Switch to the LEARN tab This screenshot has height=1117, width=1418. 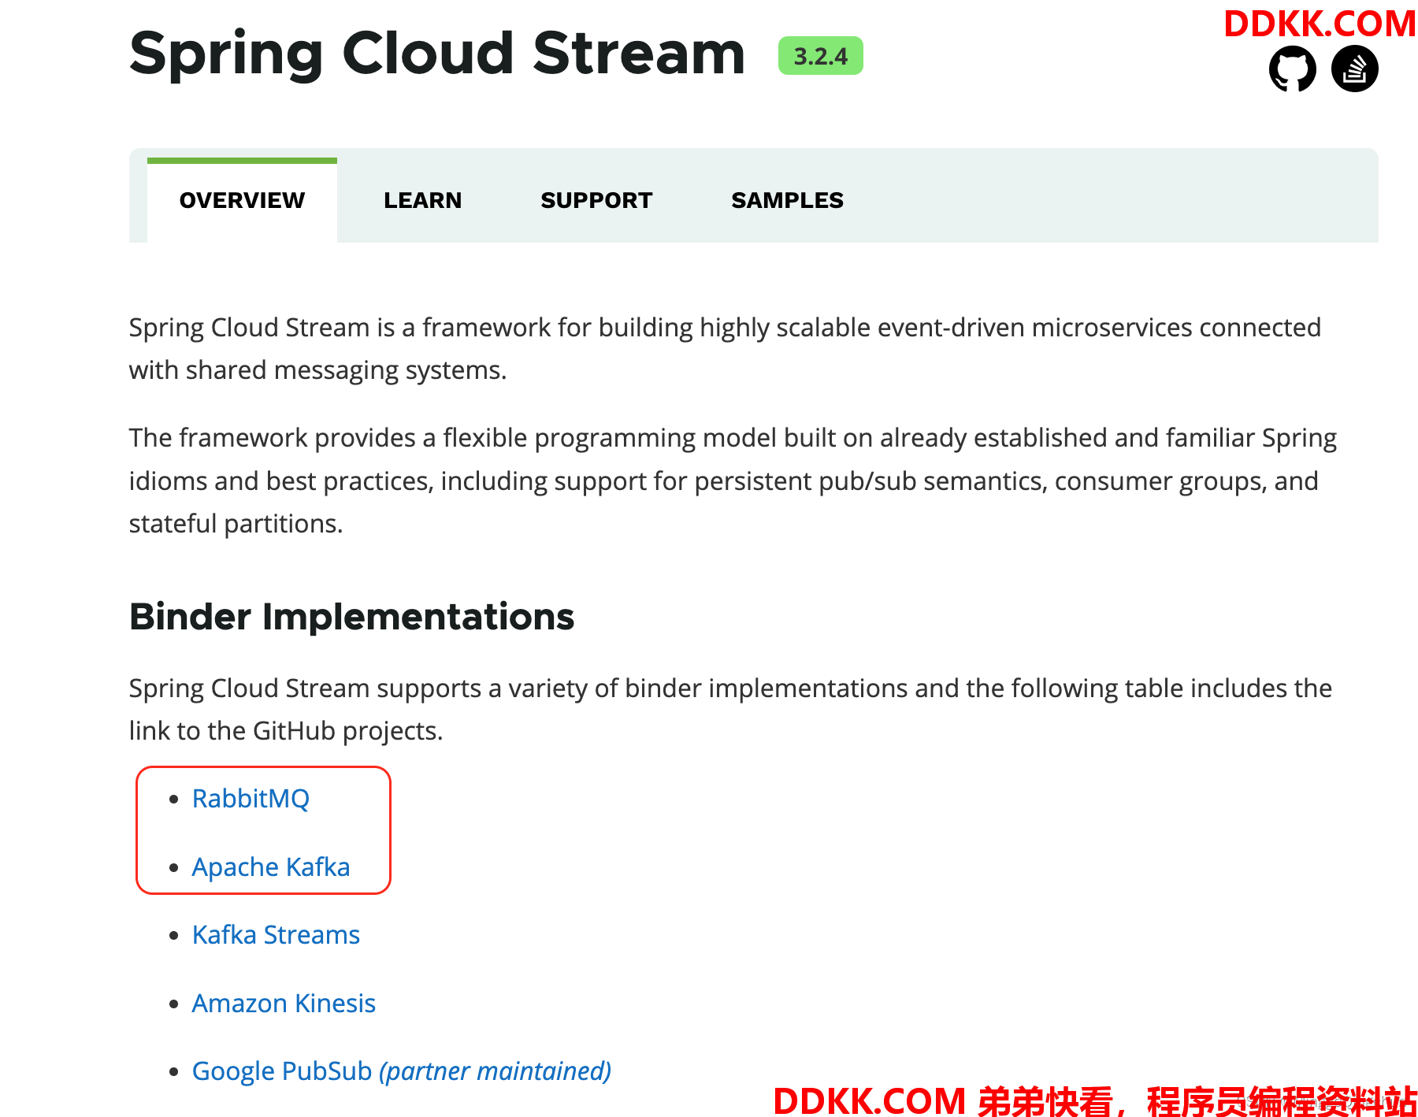pyautogui.click(x=423, y=200)
